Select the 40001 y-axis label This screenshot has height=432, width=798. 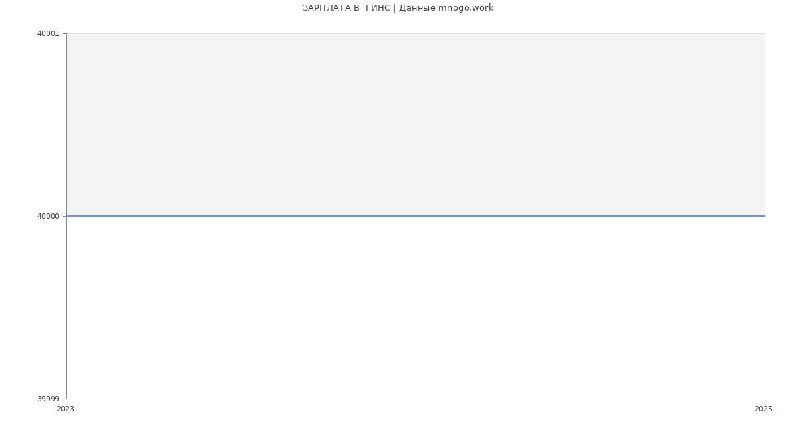[48, 33]
